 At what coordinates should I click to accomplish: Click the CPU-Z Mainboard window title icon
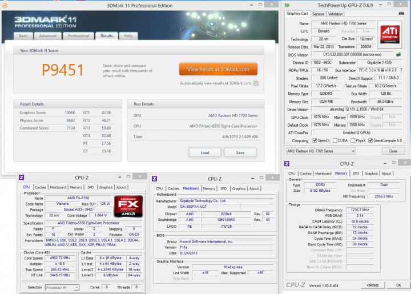pos(154,179)
